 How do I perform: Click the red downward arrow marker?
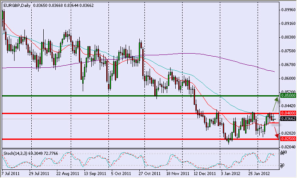pyautogui.click(x=275, y=130)
